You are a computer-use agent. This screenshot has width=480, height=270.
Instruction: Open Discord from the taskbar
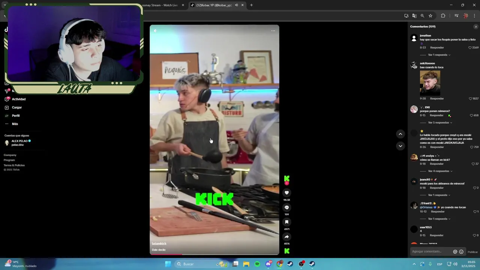(x=268, y=264)
